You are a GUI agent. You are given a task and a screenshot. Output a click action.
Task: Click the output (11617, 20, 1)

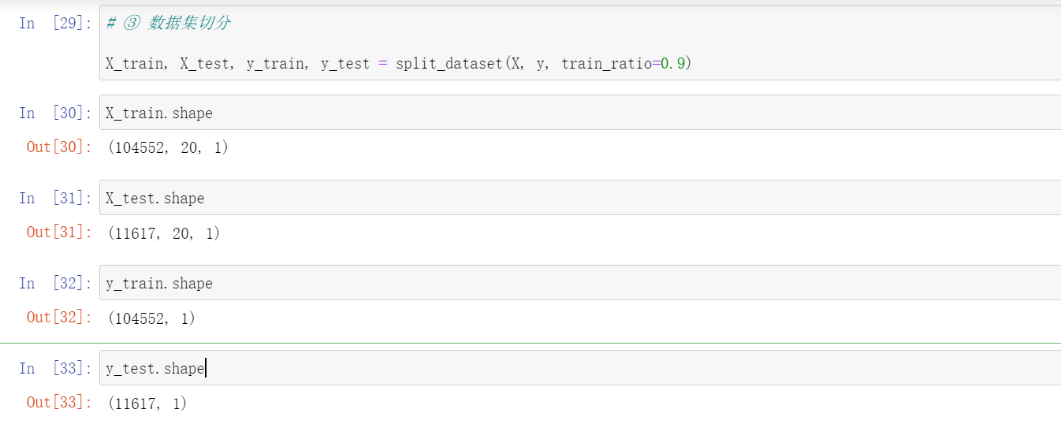click(163, 233)
